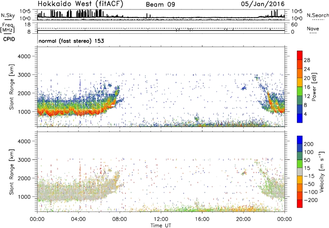Click the 'Time UT' axis title
Image resolution: width=329 pixels, height=228 pixels.
pos(161,225)
